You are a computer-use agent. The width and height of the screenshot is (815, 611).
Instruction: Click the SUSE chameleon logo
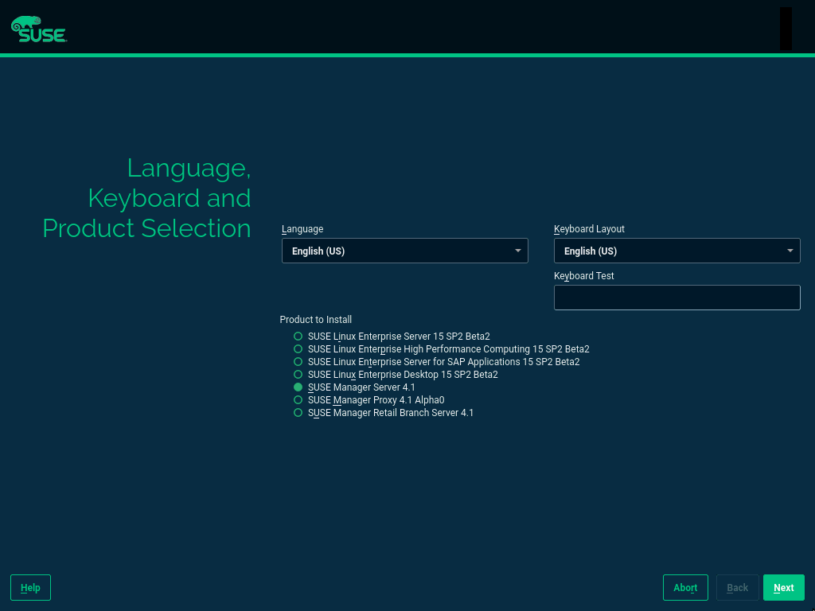(x=39, y=29)
